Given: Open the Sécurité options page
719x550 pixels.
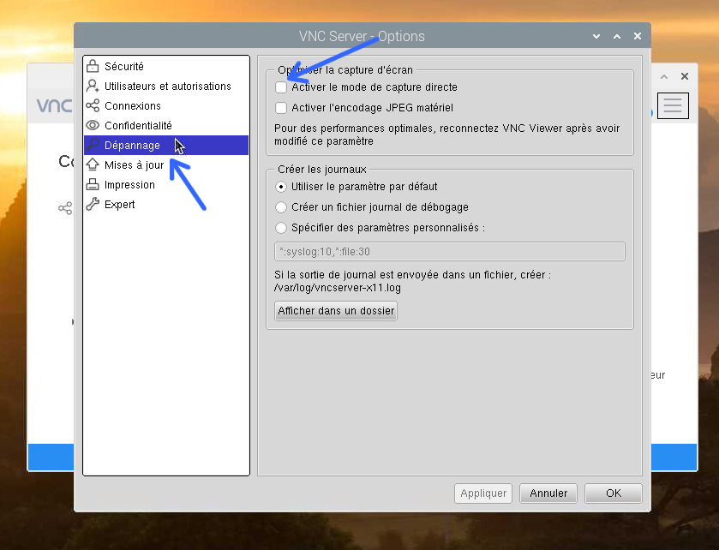Looking at the screenshot, I should click(x=166, y=66).
